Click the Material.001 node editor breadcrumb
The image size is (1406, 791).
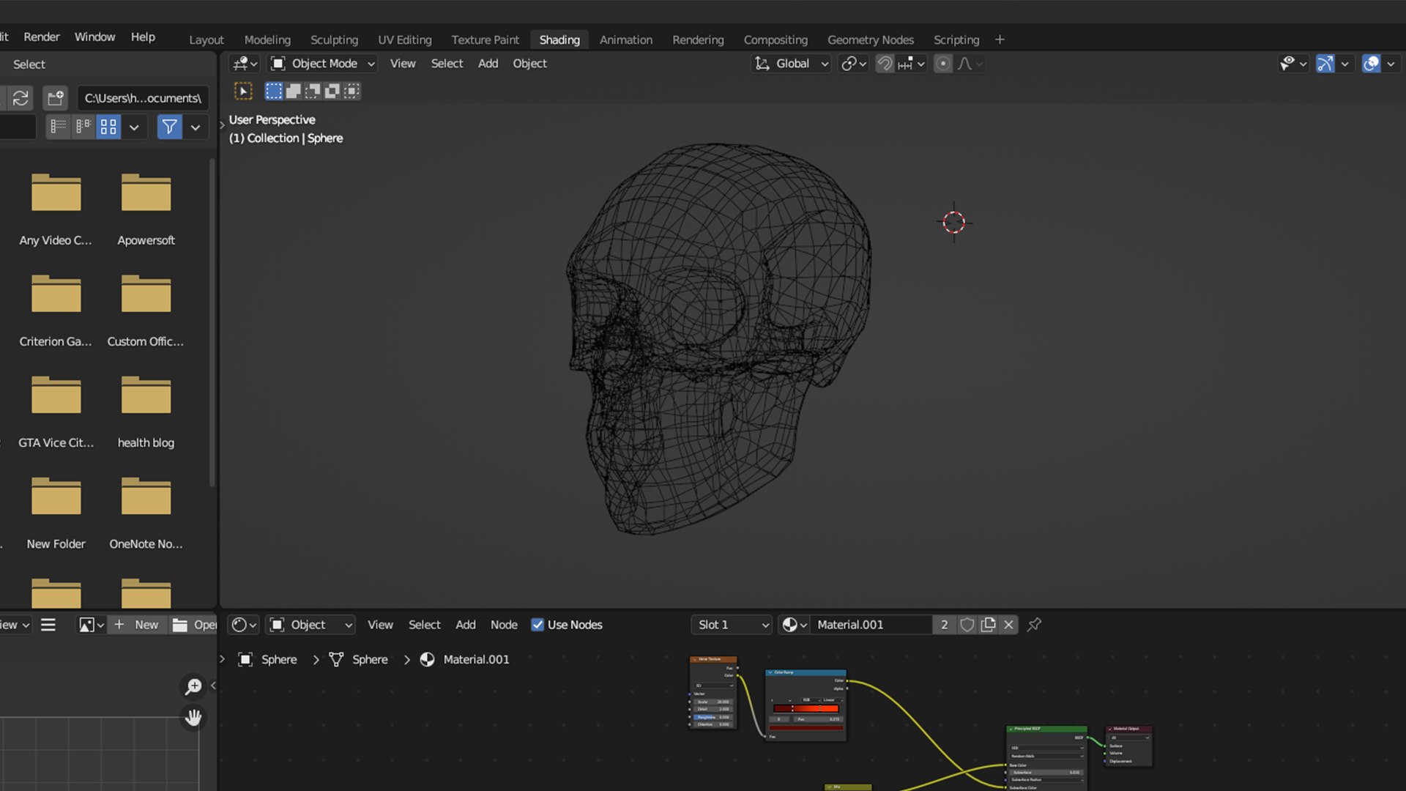click(475, 658)
